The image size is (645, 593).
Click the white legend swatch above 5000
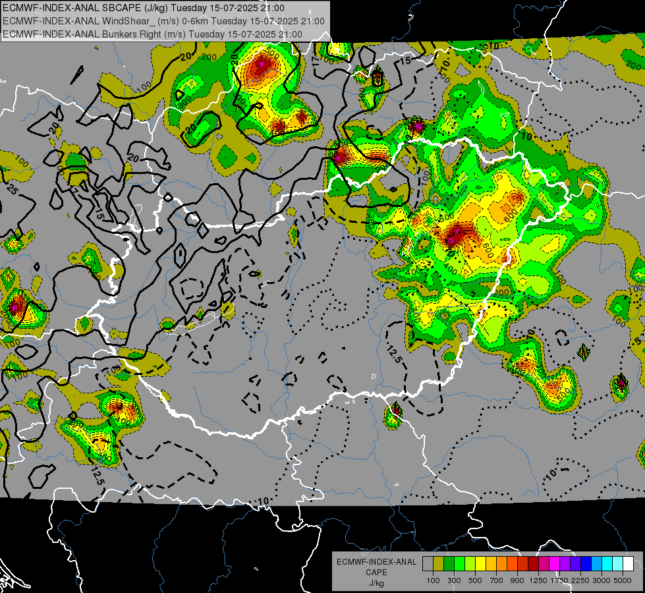[x=628, y=563]
